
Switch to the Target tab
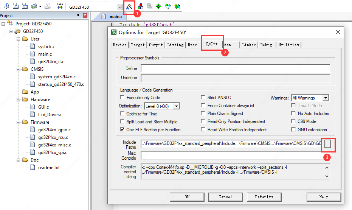138,45
